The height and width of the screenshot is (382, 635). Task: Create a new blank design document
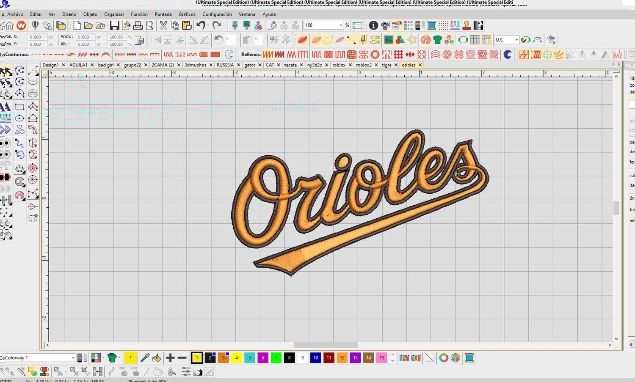(77, 25)
